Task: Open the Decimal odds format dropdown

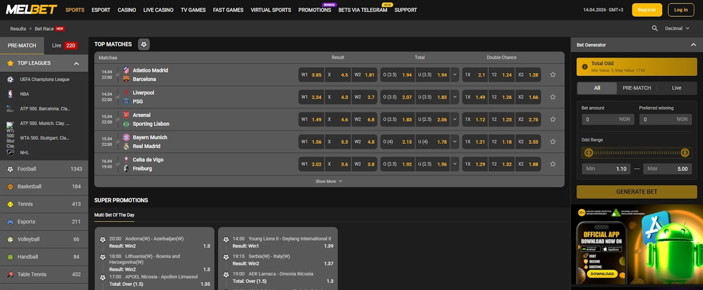Action: tap(677, 28)
